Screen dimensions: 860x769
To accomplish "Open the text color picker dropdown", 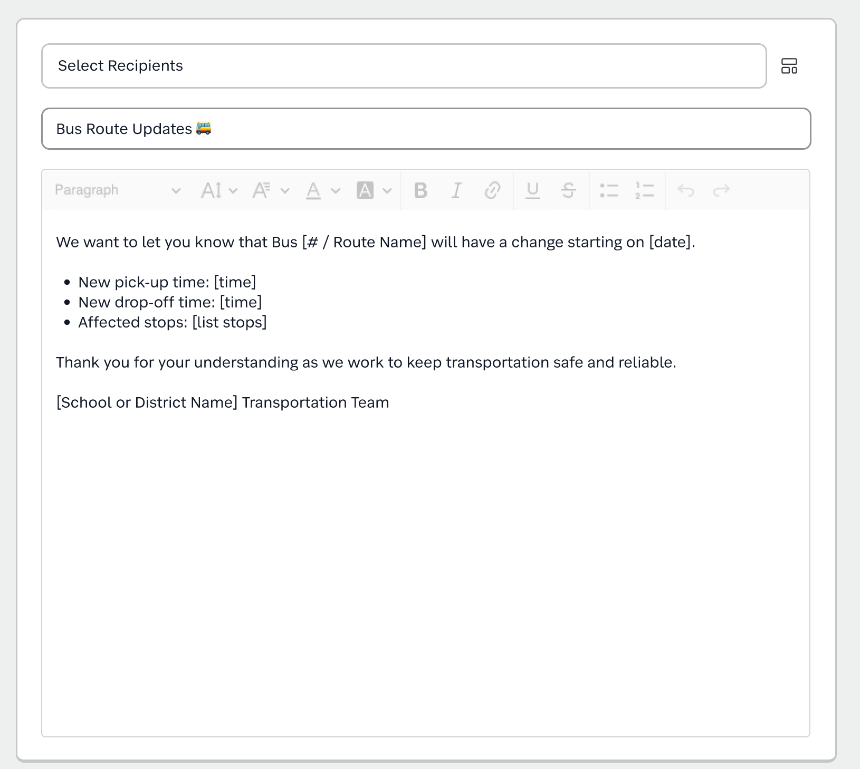I will 336,190.
